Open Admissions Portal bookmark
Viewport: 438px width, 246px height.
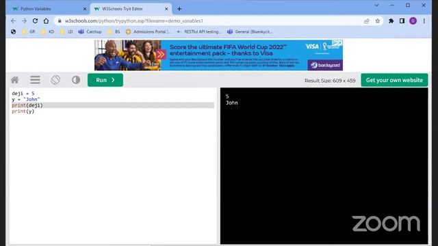(x=148, y=32)
